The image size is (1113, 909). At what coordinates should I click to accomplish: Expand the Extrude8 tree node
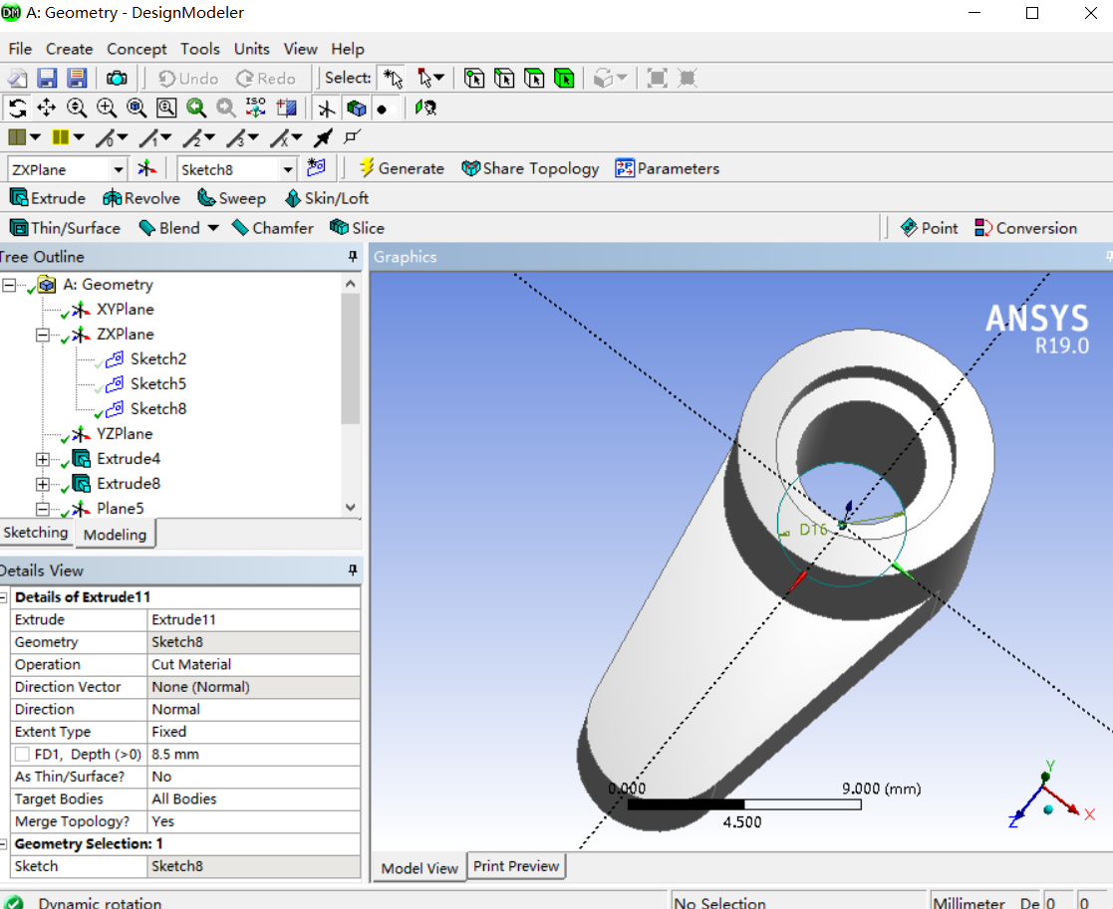coord(43,484)
